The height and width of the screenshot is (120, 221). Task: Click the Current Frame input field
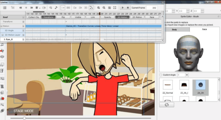coord(152,8)
